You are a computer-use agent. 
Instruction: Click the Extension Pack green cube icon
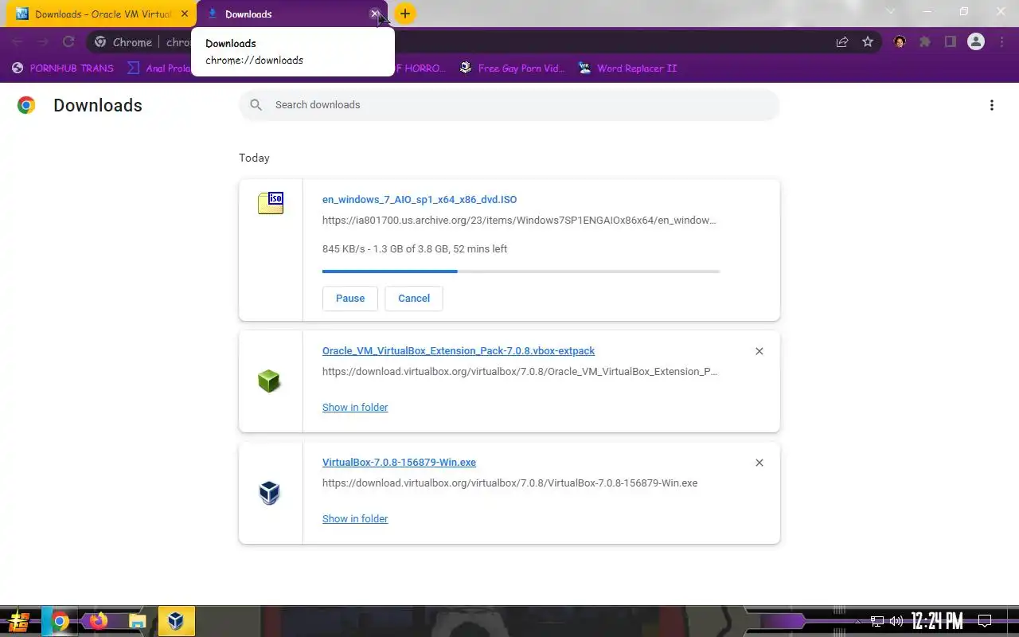click(x=270, y=381)
